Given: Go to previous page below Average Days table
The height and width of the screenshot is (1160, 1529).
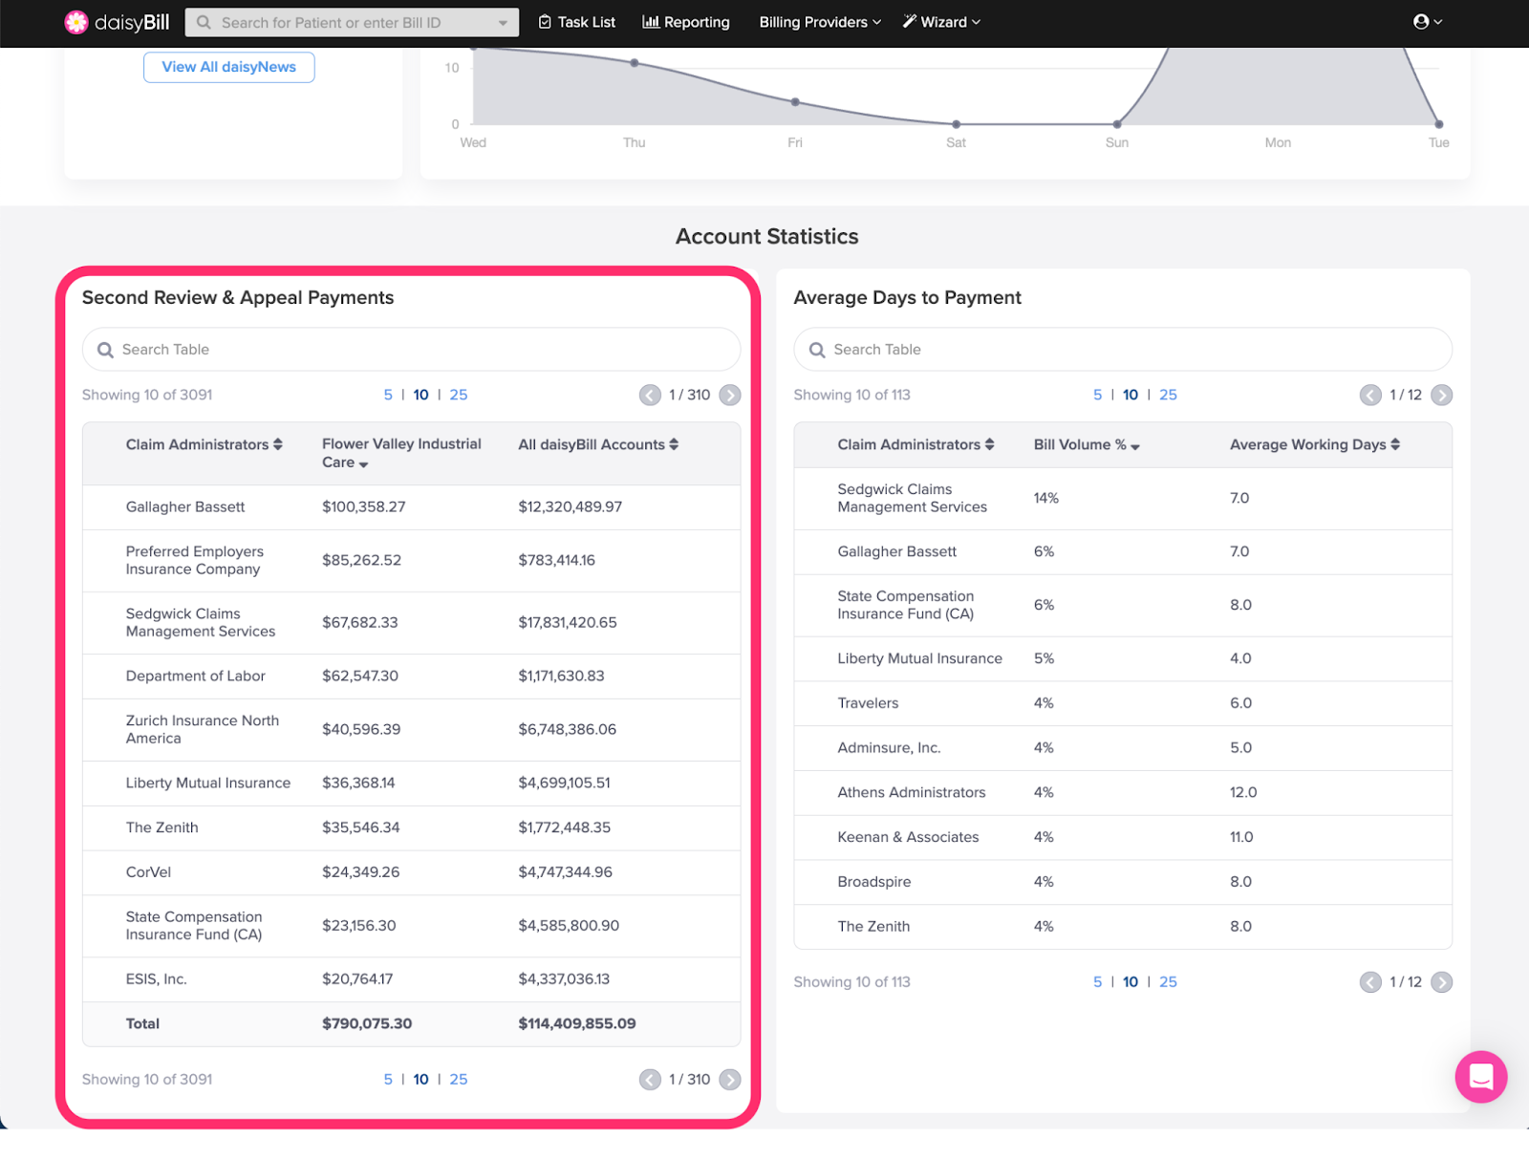Looking at the screenshot, I should tap(1370, 982).
